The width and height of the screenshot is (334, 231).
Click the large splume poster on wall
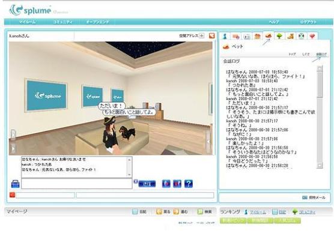click(x=46, y=95)
